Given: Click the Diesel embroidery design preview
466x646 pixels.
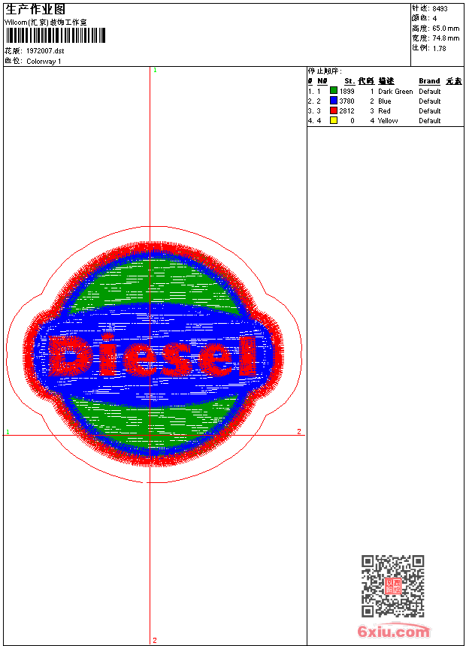Looking at the screenshot, I should 153,355.
